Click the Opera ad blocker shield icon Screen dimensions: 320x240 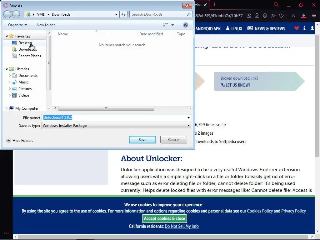coord(265,16)
